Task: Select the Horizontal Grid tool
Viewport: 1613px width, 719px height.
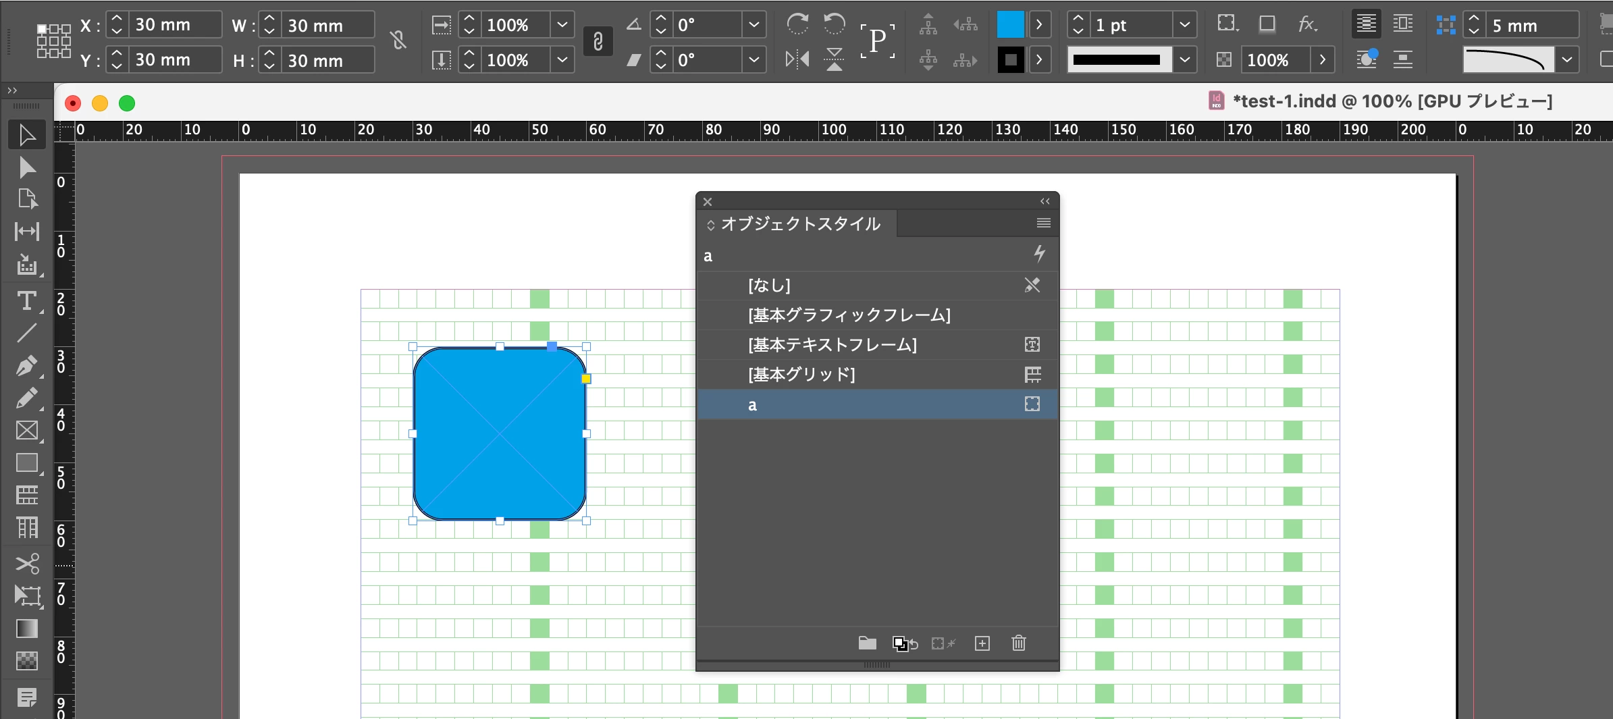Action: (27, 495)
